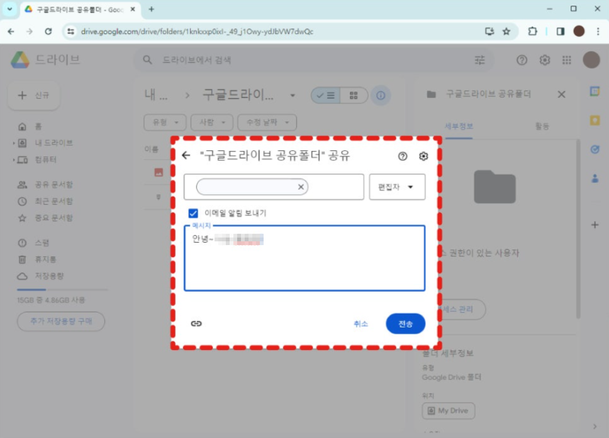Open 저장용량 storage in sidebar
Image resolution: width=609 pixels, height=438 pixels.
tap(41, 276)
